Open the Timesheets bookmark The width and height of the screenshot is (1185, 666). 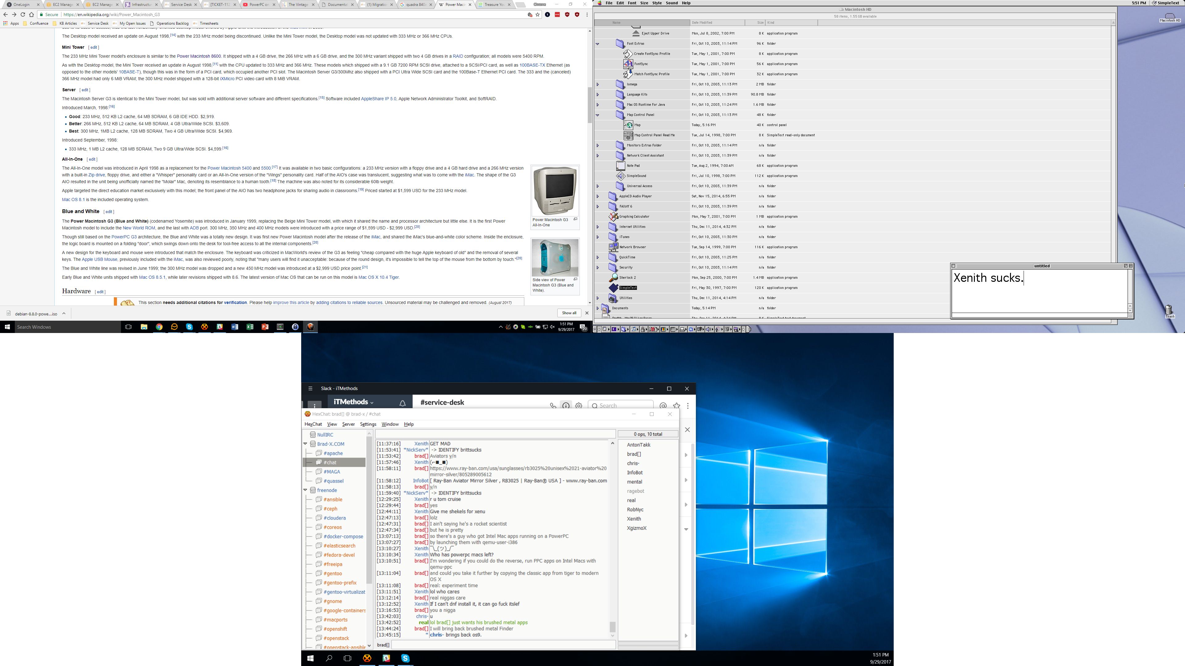pos(206,23)
